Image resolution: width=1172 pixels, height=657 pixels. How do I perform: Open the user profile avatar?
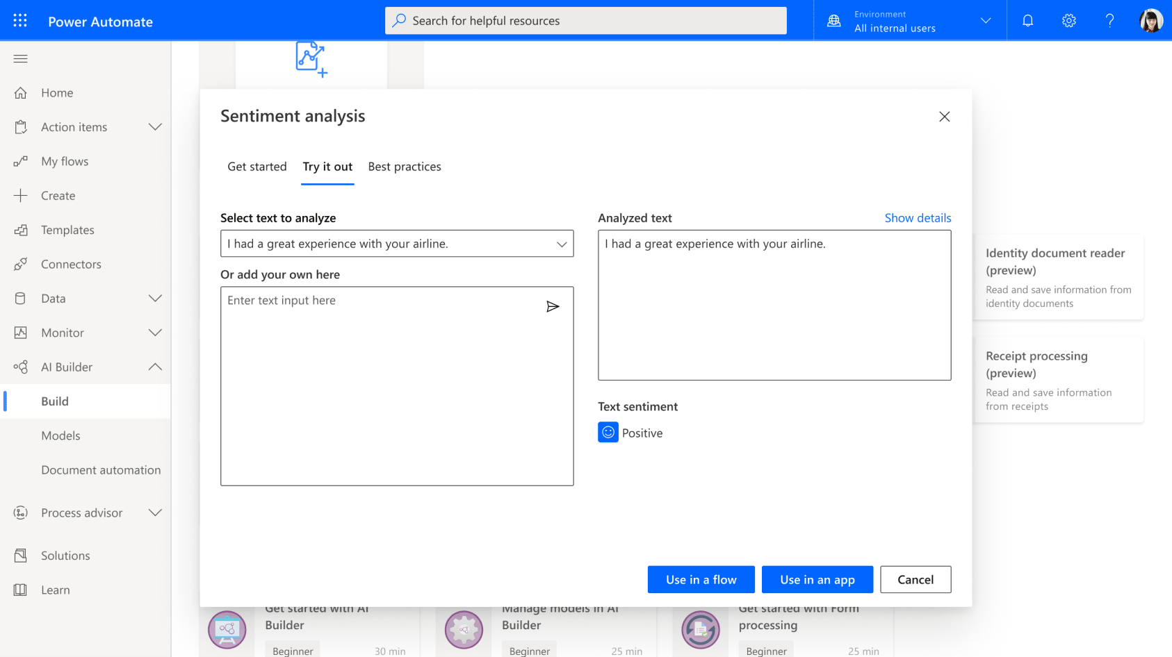[x=1150, y=21]
